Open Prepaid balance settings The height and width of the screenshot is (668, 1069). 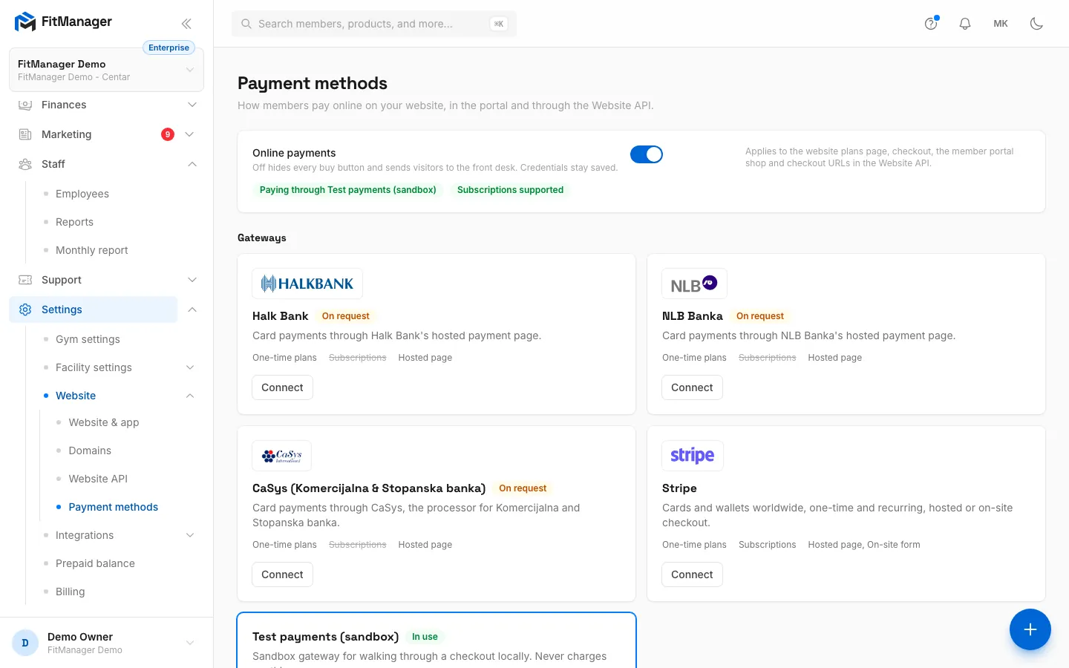[x=95, y=563]
